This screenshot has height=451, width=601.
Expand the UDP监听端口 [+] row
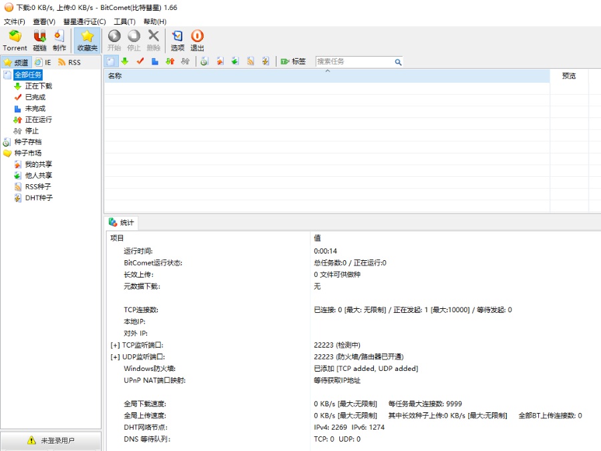(115, 357)
